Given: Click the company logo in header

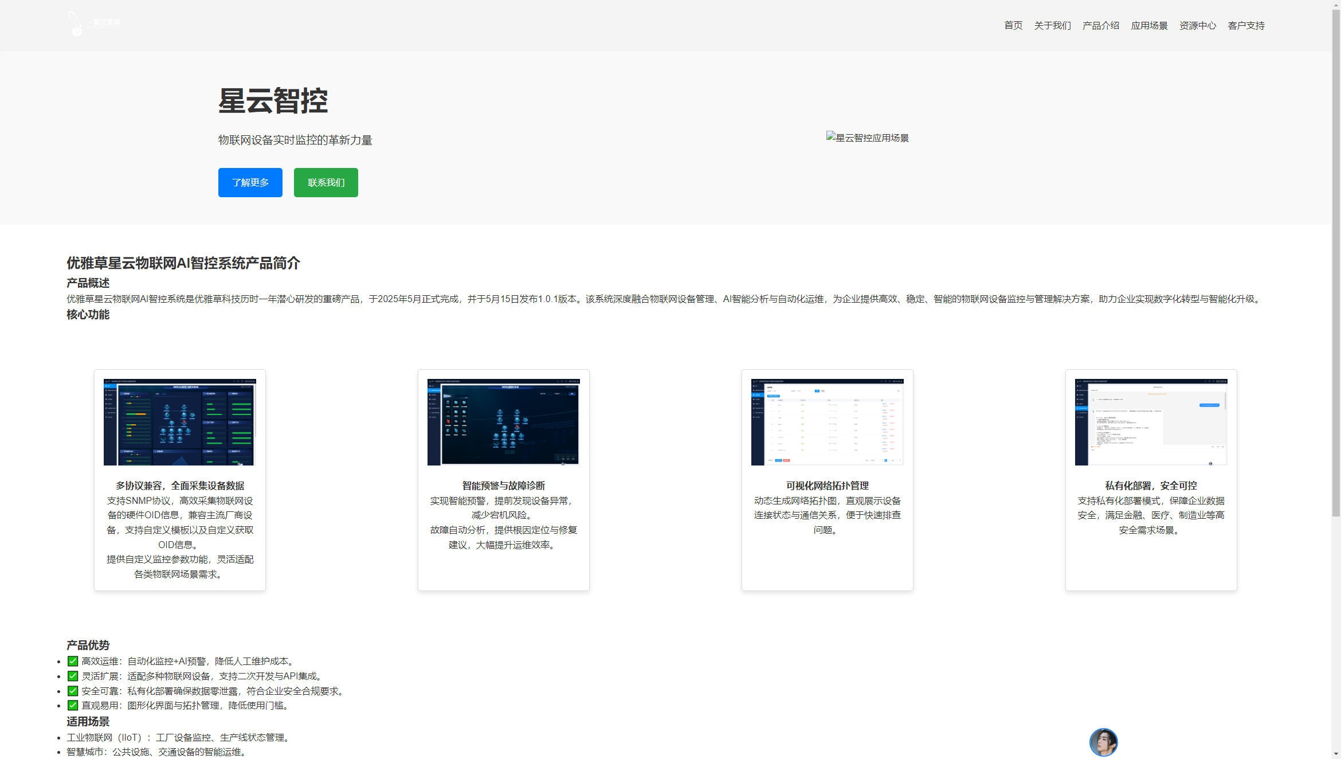Looking at the screenshot, I should [x=94, y=24].
